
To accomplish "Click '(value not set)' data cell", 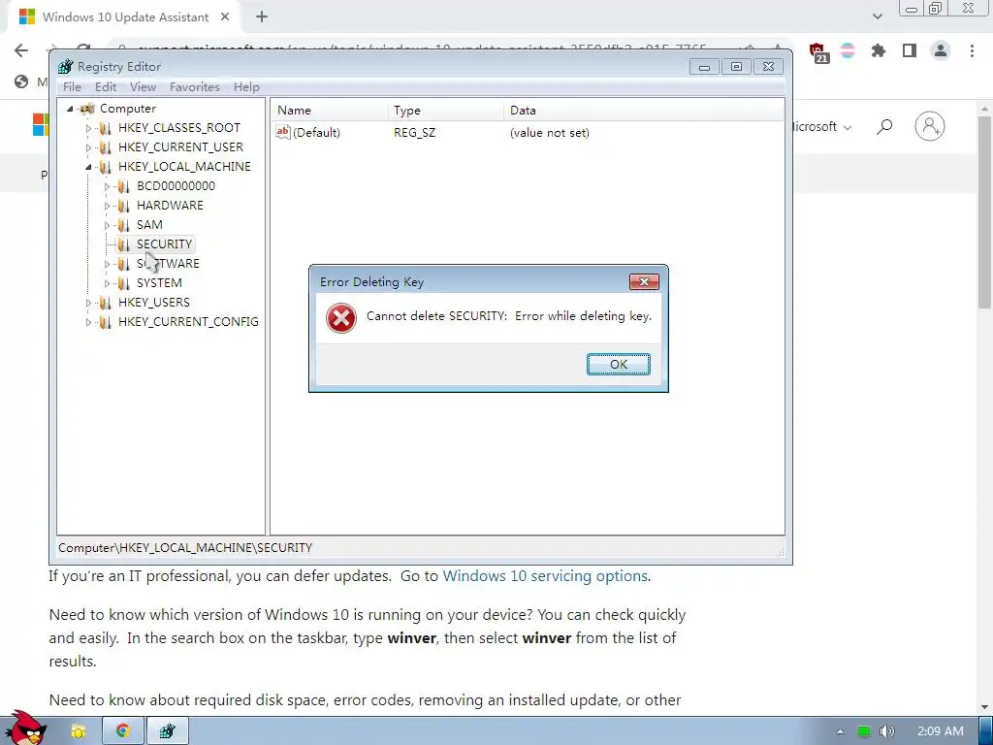I will (550, 132).
